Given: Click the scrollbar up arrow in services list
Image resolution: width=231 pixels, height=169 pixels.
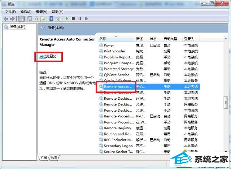Looking at the screenshot, I should tap(226, 38).
